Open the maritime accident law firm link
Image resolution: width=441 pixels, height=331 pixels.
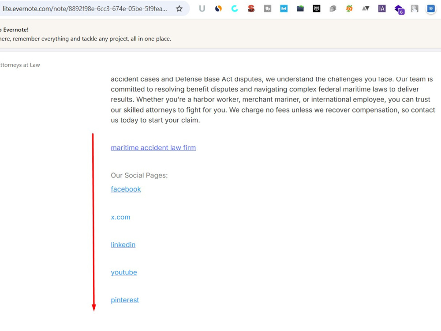point(153,148)
